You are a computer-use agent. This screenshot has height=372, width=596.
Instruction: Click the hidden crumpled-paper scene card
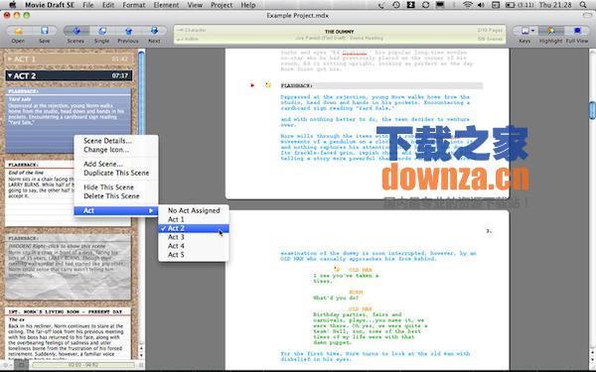coord(68,267)
